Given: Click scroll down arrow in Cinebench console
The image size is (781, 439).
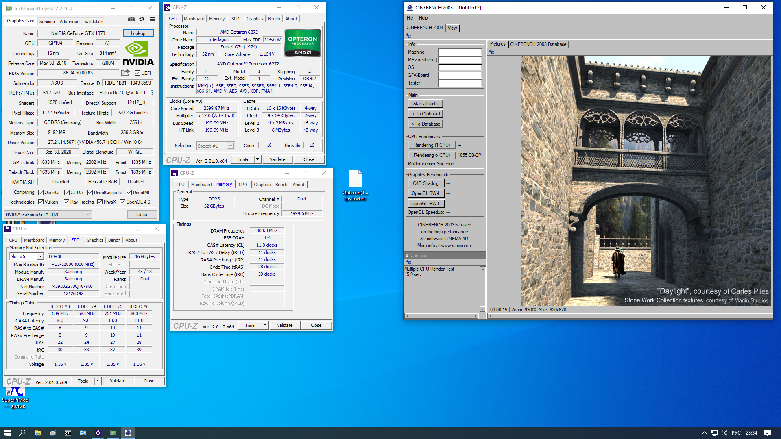Looking at the screenshot, I should pyautogui.click(x=482, y=309).
